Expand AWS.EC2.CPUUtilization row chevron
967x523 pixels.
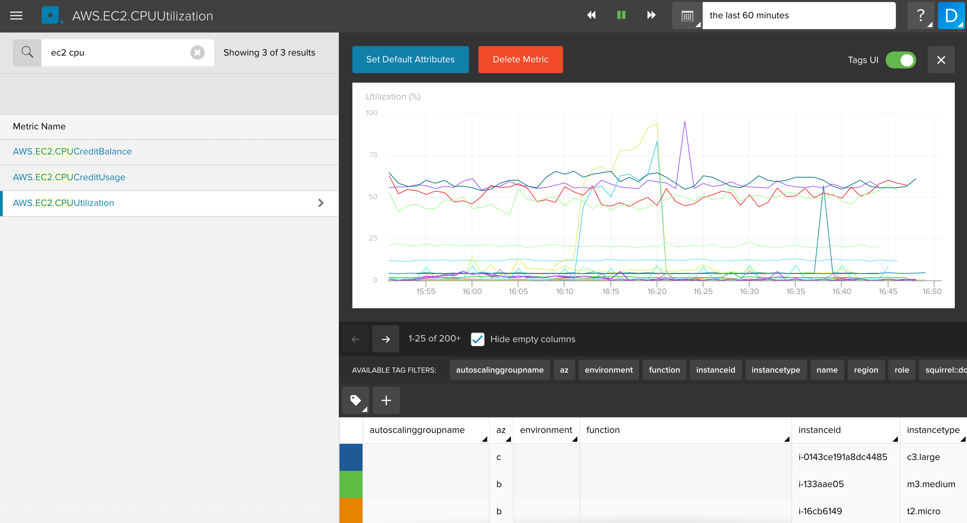coord(321,203)
